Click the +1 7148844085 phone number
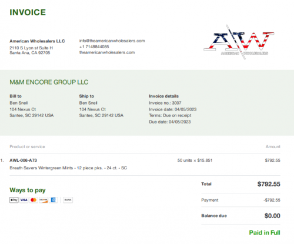 tap(94, 46)
